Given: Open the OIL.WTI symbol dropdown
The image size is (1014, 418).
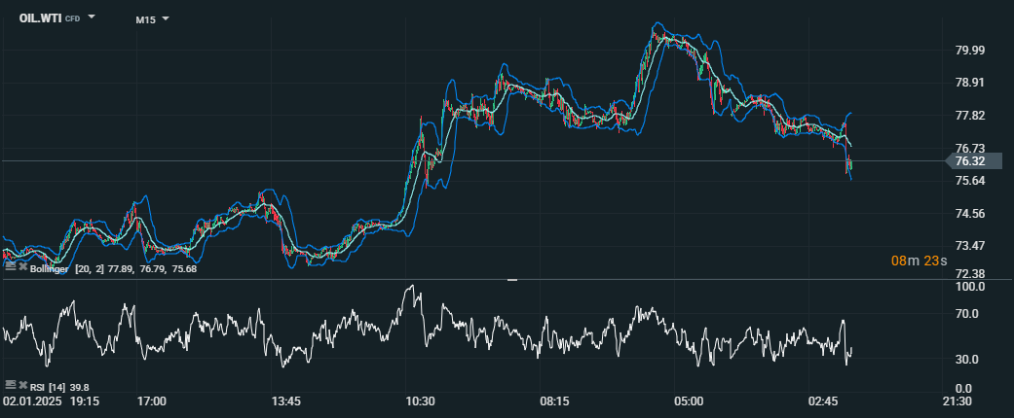Looking at the screenshot, I should (92, 17).
